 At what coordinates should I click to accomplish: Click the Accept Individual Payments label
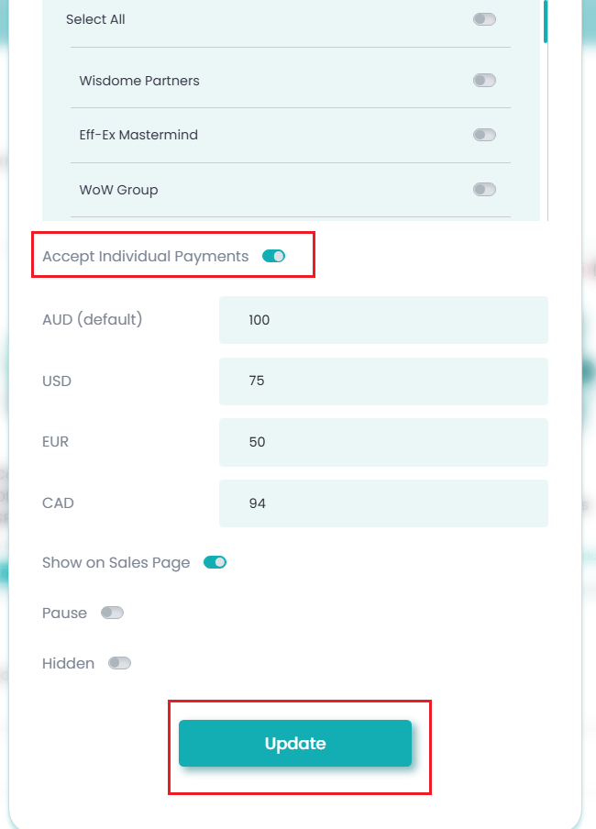point(145,257)
